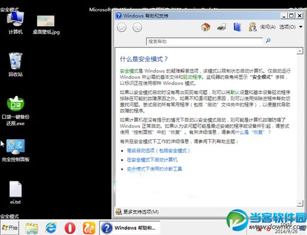Click in the search help field
The height and width of the screenshot is (235, 307).
(x=204, y=41)
